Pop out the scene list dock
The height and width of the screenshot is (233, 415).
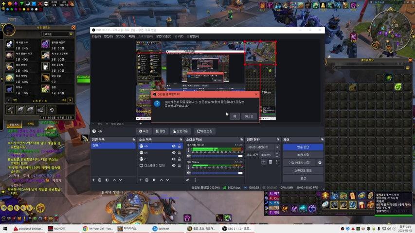134,139
